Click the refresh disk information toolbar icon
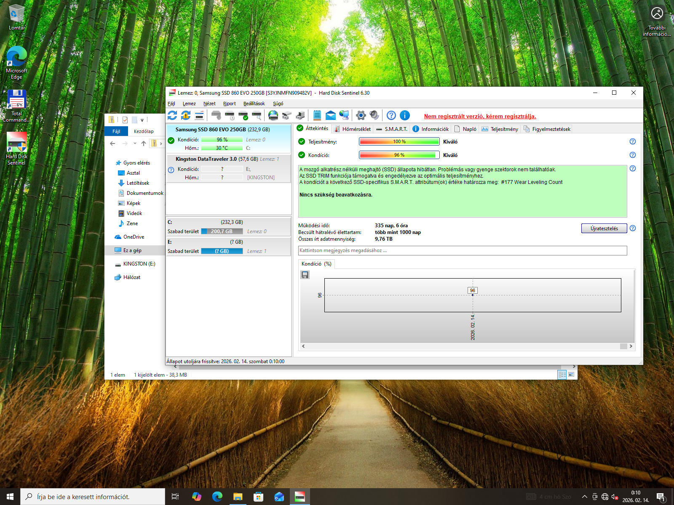674x505 pixels. [172, 115]
